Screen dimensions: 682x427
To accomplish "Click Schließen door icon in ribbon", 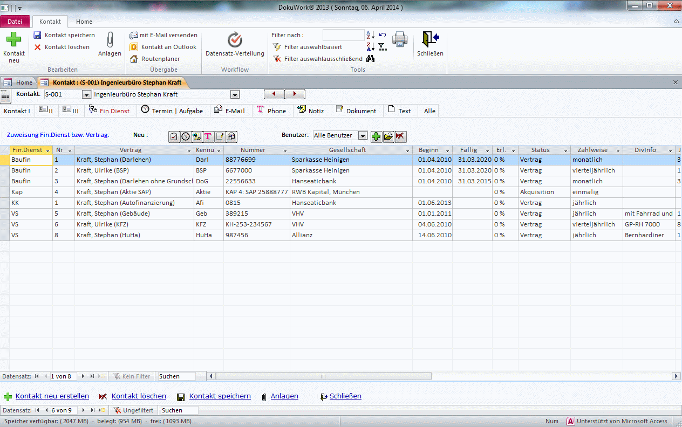I will click(x=430, y=39).
